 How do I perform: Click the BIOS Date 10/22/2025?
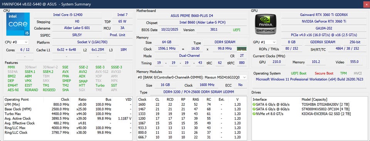click(x=170, y=30)
